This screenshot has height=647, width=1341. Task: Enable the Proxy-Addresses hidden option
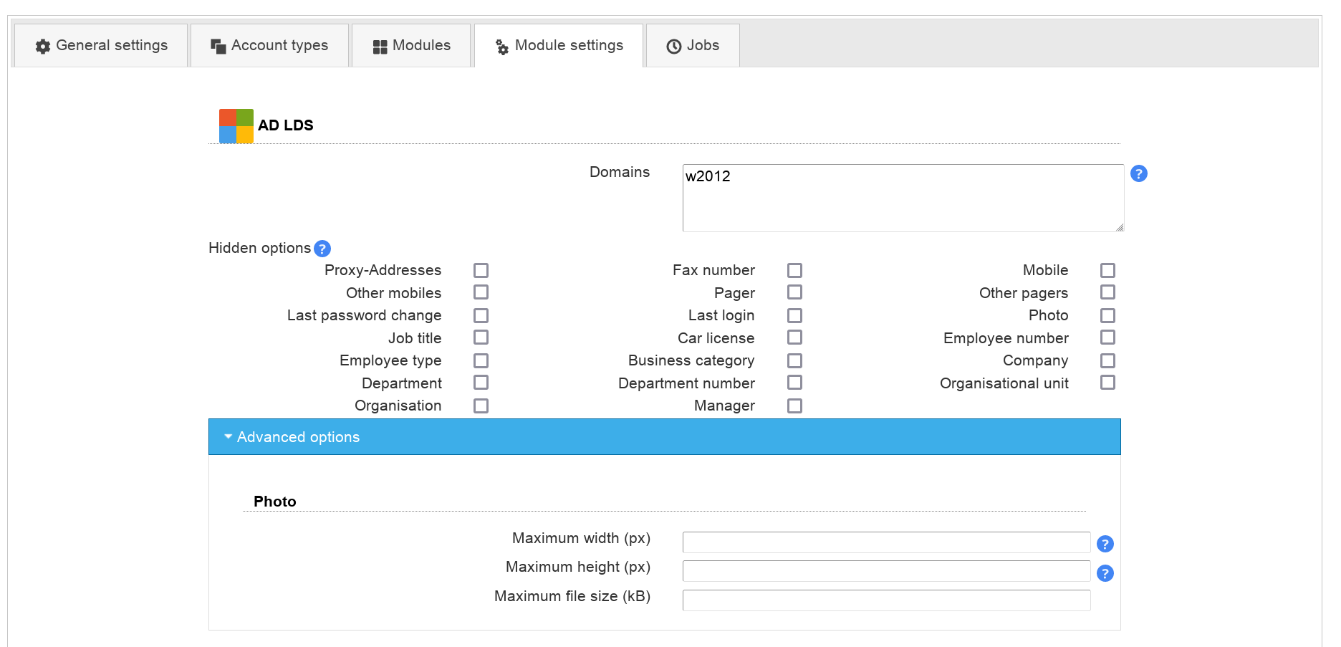[481, 270]
